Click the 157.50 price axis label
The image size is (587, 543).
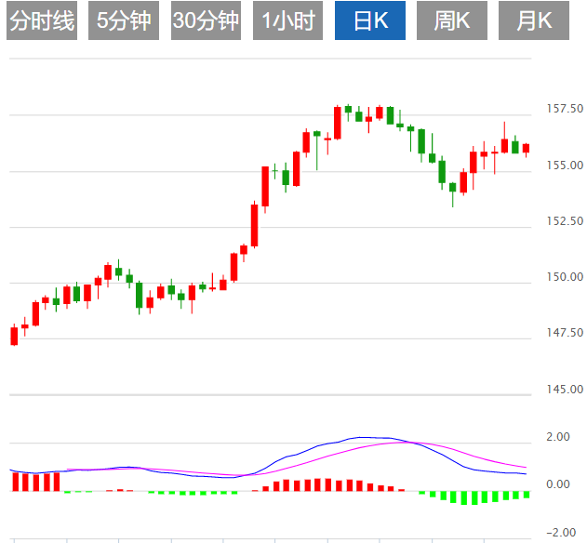pos(565,109)
